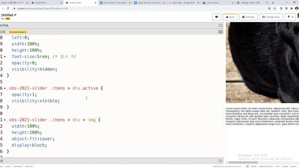
Task: Click the 'visibility:hidden;' CSS line
Action: tap(34, 70)
